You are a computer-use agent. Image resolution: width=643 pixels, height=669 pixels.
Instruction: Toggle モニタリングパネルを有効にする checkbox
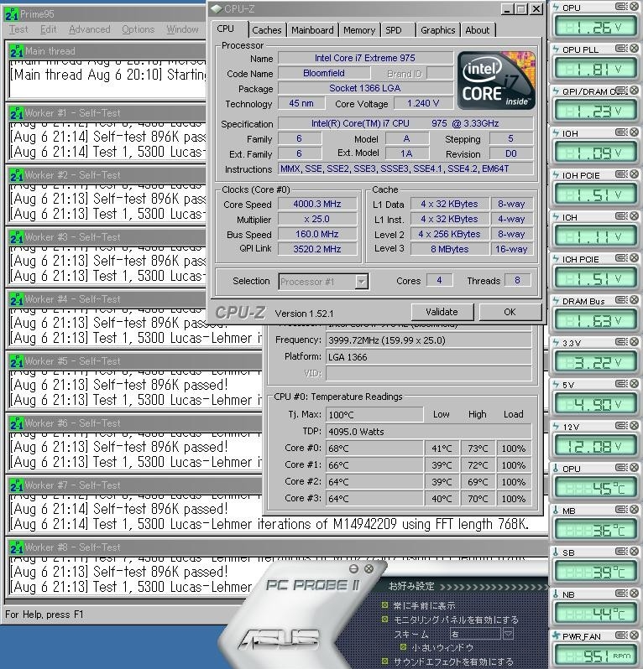click(x=384, y=619)
